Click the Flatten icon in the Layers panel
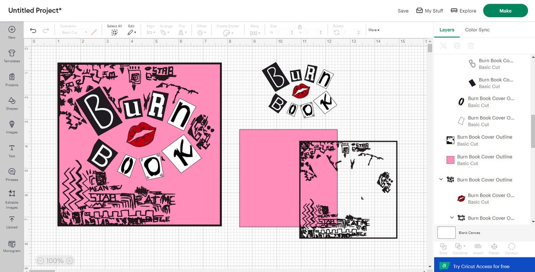This screenshot has width=535, height=272. point(494,247)
